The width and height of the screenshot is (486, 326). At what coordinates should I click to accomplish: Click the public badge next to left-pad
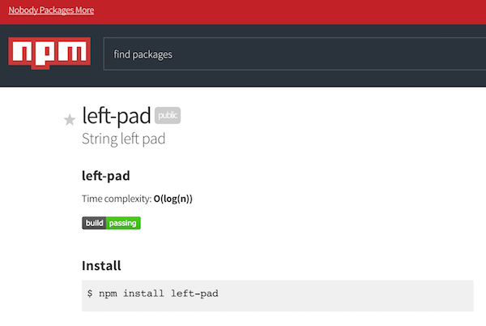pyautogui.click(x=168, y=115)
